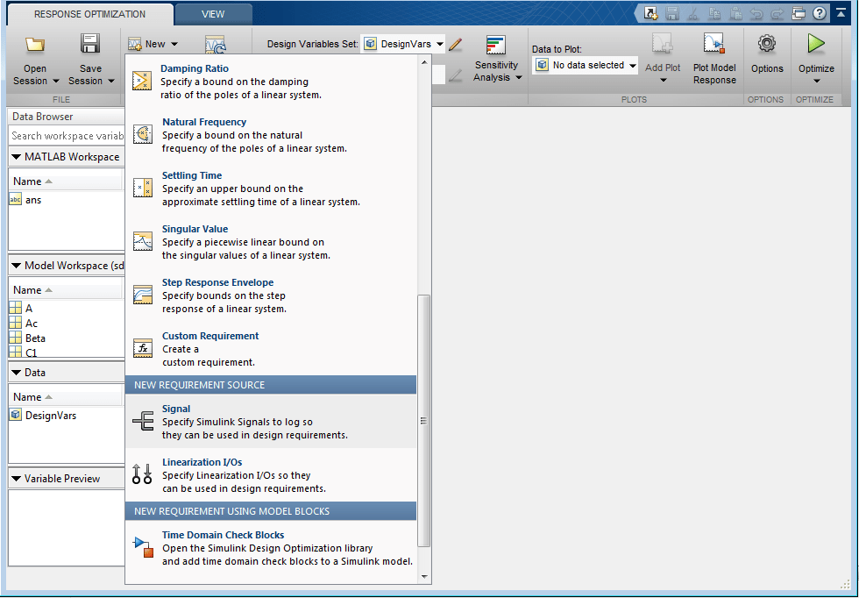Image resolution: width=859 pixels, height=598 pixels.
Task: Click the paste clipboard icon in quick access toolbar
Action: (x=735, y=14)
